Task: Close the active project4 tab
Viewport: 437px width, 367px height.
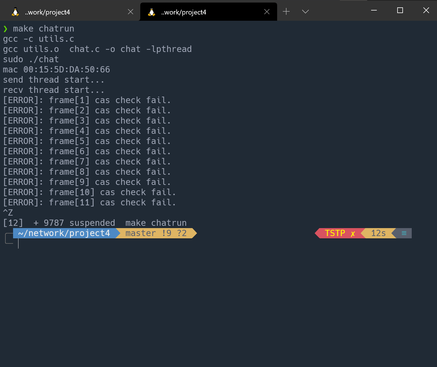Action: pyautogui.click(x=267, y=12)
